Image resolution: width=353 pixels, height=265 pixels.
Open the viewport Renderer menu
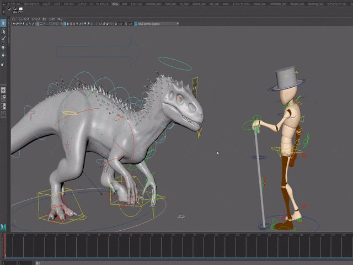(52, 19)
